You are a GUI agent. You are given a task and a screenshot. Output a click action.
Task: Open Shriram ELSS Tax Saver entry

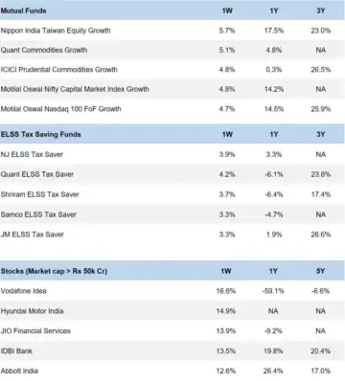pos(40,194)
